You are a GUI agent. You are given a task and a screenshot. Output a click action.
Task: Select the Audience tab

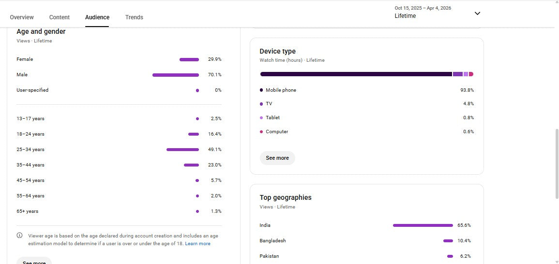(x=97, y=17)
